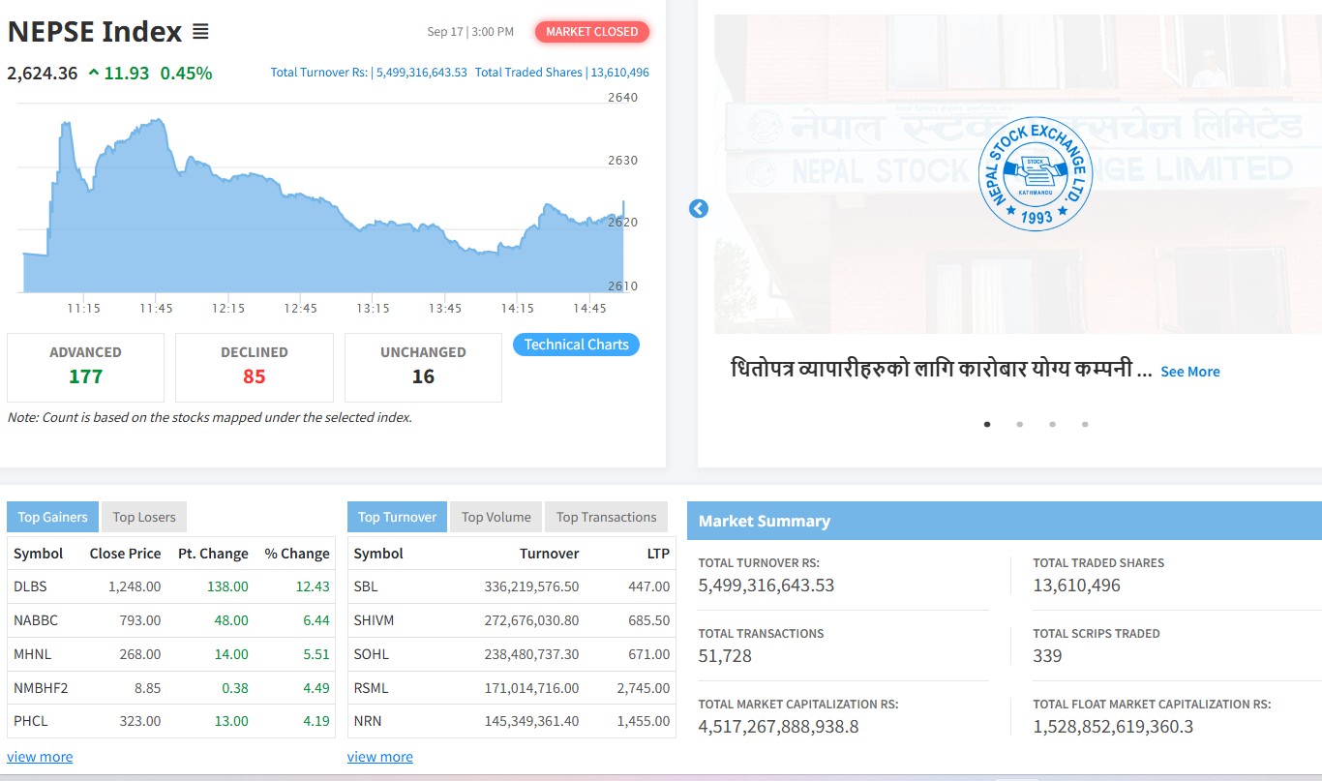Click the index value 2,624.36
Screen dimensions: 1322x781
[43, 73]
